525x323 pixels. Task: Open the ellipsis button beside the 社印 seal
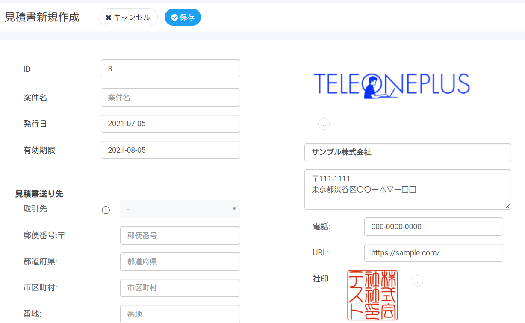pyautogui.click(x=417, y=281)
